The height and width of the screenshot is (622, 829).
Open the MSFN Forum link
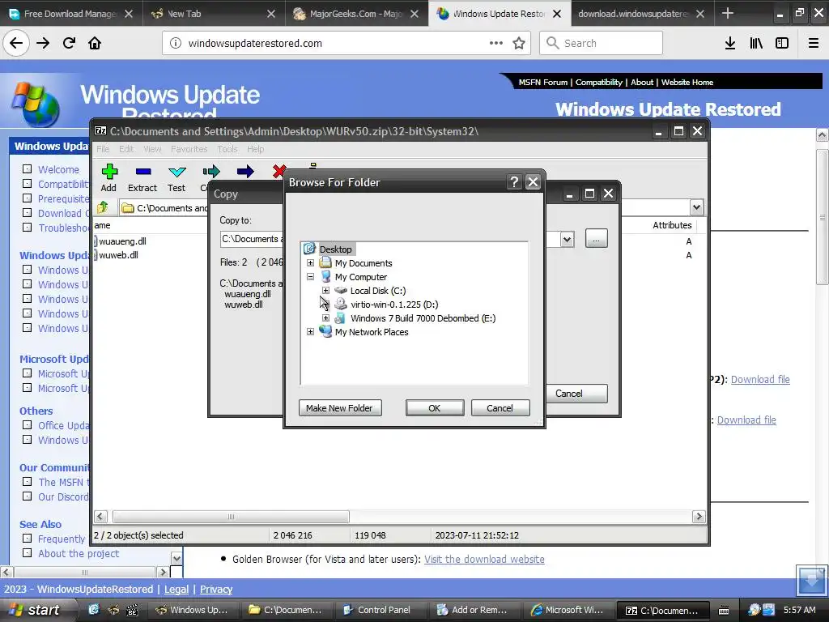tap(542, 82)
